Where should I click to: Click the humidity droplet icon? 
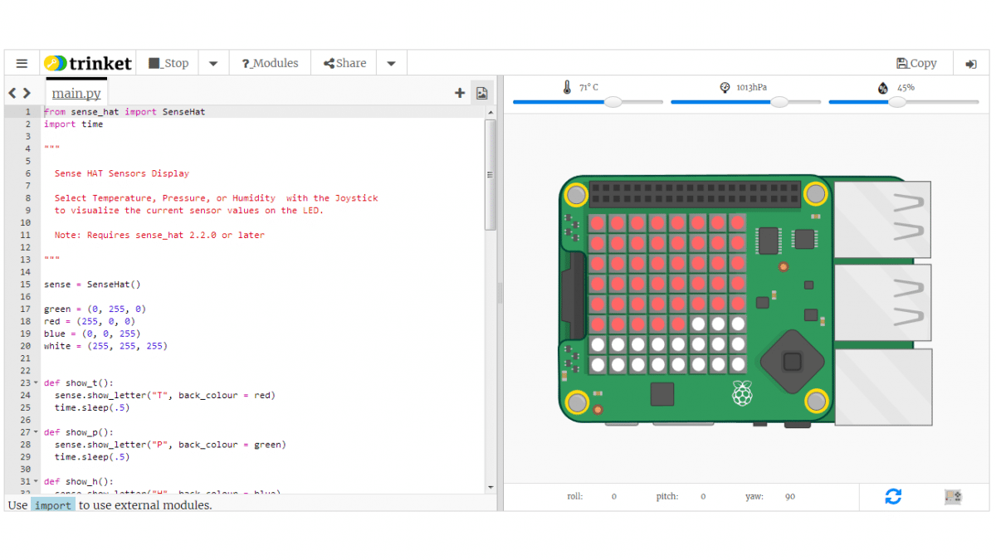click(882, 86)
